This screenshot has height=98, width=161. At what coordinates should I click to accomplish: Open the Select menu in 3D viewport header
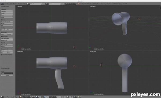pyautogui.click(x=12, y=97)
